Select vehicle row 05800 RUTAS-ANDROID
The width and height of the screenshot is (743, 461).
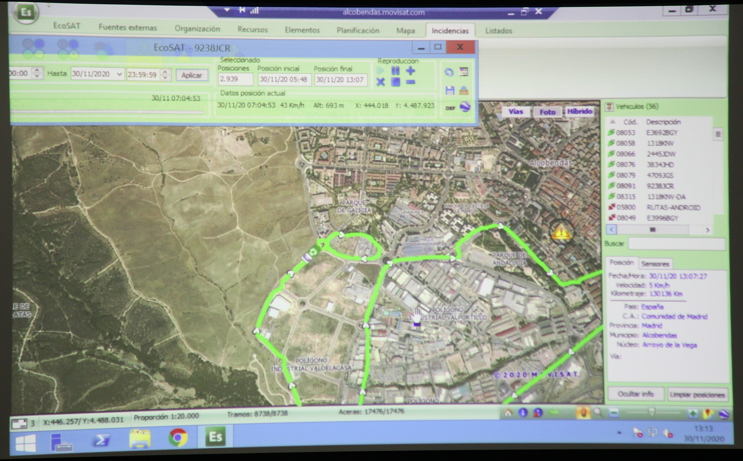659,208
